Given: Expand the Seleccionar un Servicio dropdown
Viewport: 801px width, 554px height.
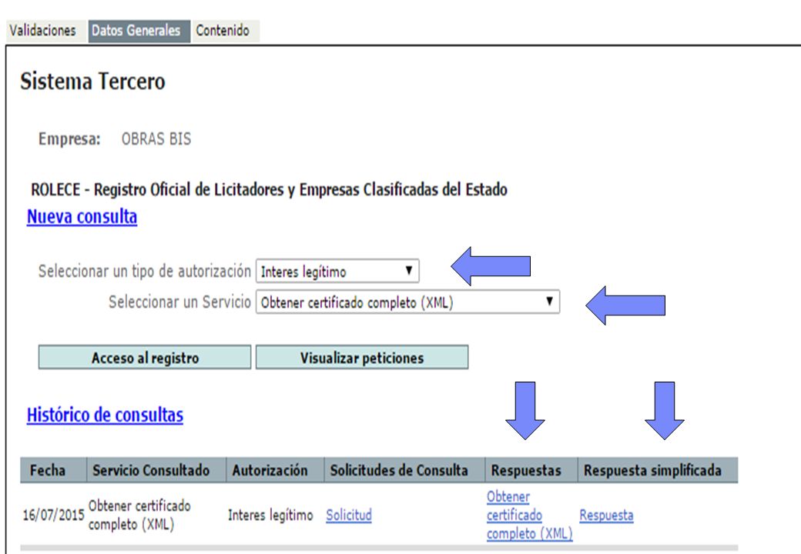Looking at the screenshot, I should 407,302.
